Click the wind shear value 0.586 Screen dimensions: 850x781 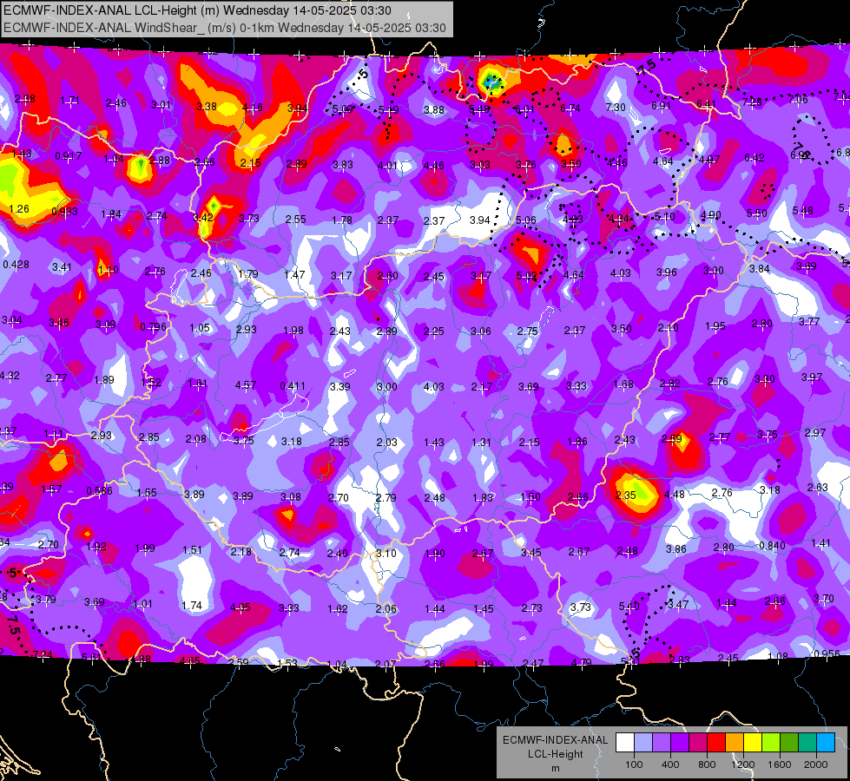[100, 491]
